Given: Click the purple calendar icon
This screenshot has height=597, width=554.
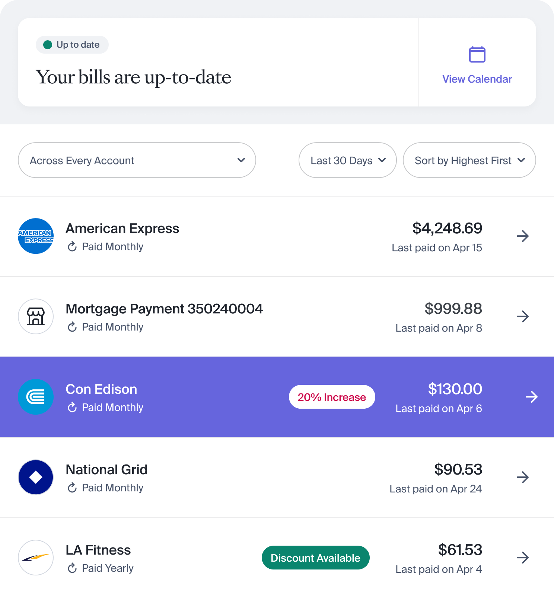Looking at the screenshot, I should tap(477, 54).
